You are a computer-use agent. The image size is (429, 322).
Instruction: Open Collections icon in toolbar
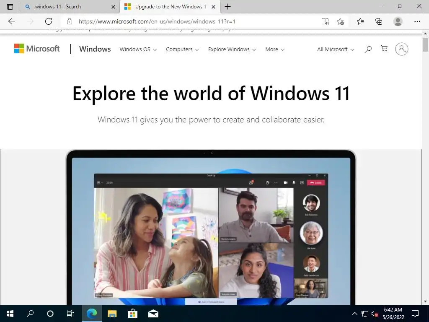tap(379, 21)
